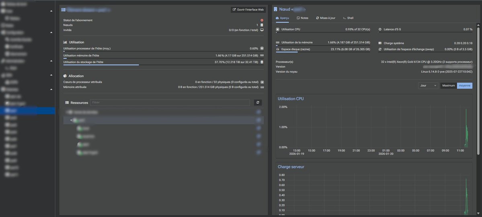The height and width of the screenshot is (217, 482).
Task: Click the '0 B en fonction / 251.514 GiB physiques' value
Action: (218, 87)
